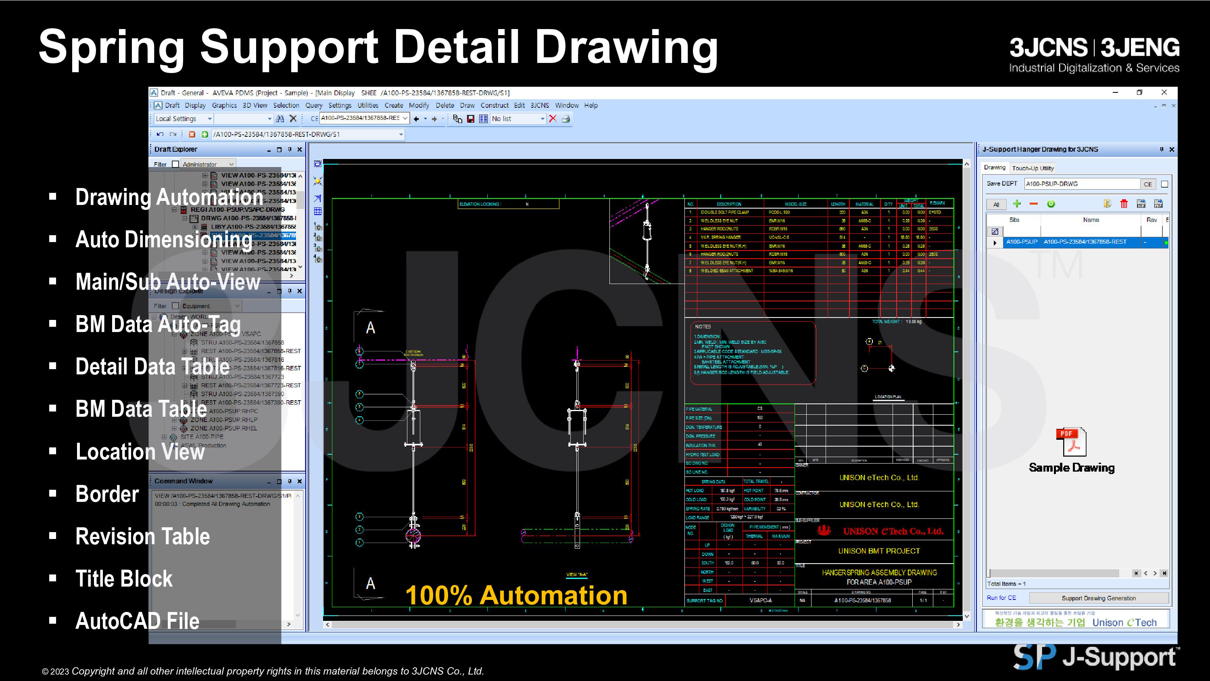
Task: Click the folder copy icon in J-Support panel
Action: tap(1107, 203)
